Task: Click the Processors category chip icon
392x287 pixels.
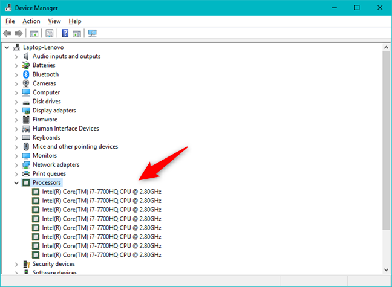Action: pos(26,183)
